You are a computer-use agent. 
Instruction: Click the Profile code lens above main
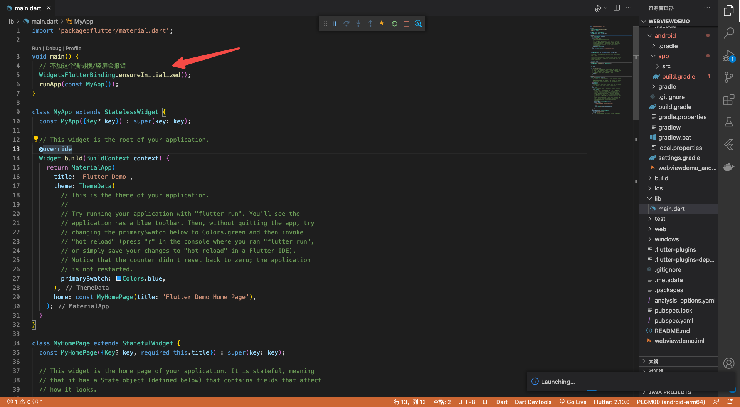coord(74,48)
